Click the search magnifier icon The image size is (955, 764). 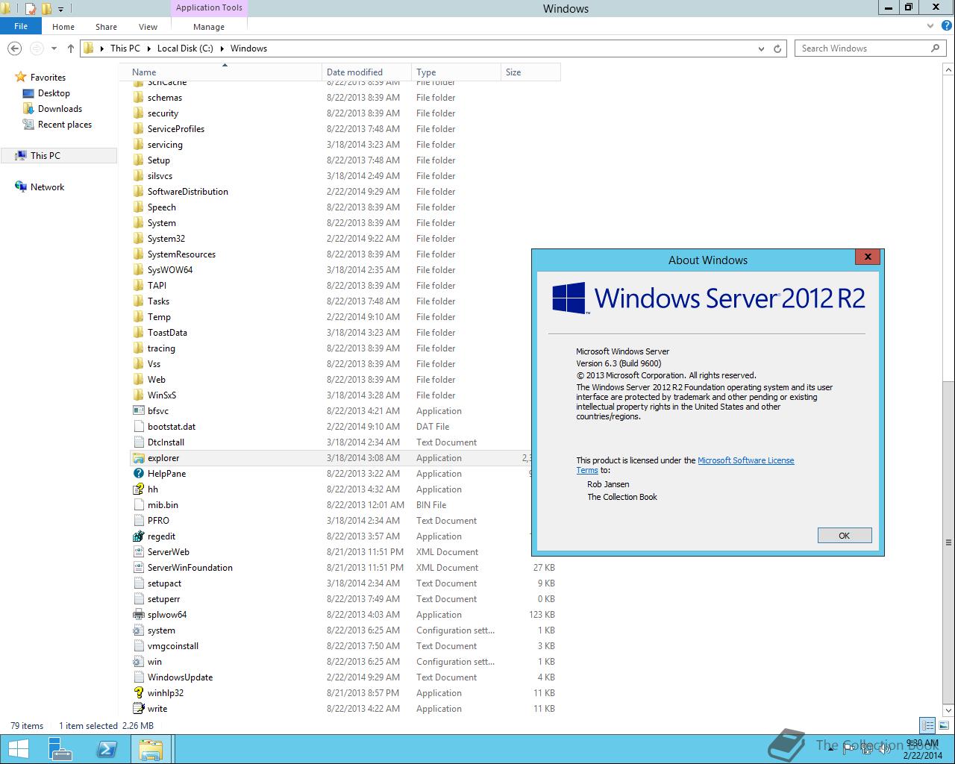935,48
